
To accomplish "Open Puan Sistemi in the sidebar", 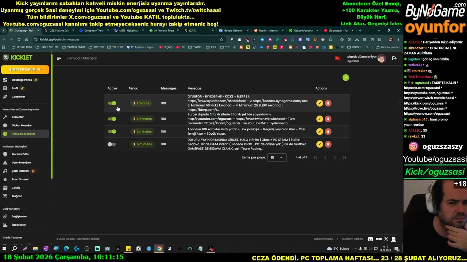I will pyautogui.click(x=25, y=179).
